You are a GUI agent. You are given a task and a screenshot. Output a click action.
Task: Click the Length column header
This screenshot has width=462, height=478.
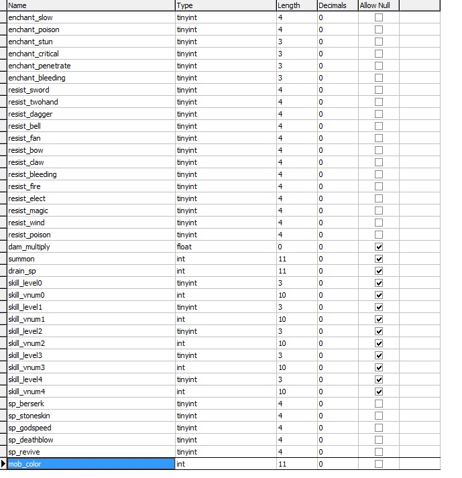[297, 5]
